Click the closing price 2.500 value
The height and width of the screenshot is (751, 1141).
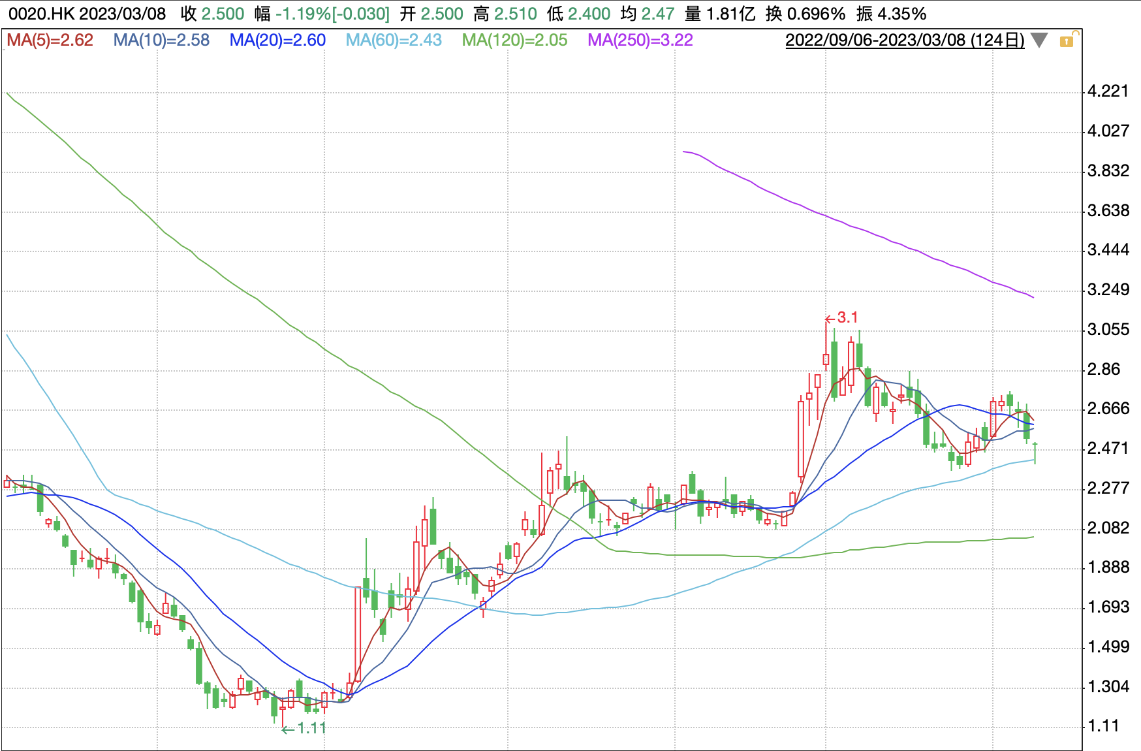223,14
